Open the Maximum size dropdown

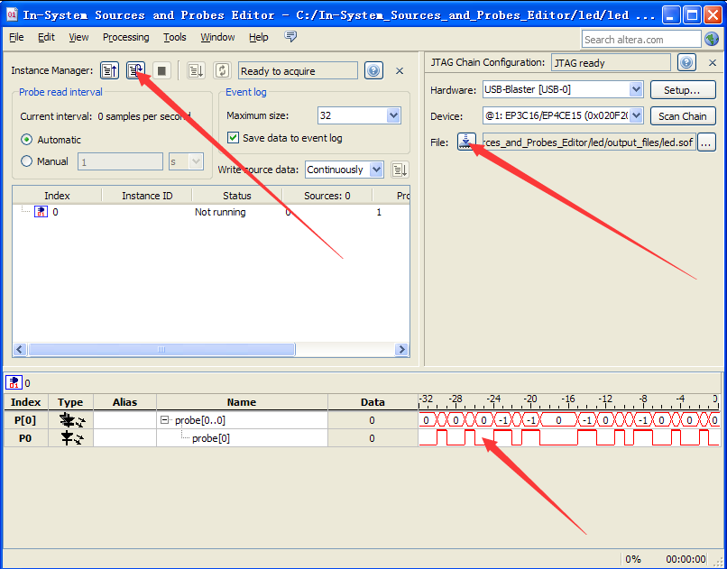pos(392,115)
